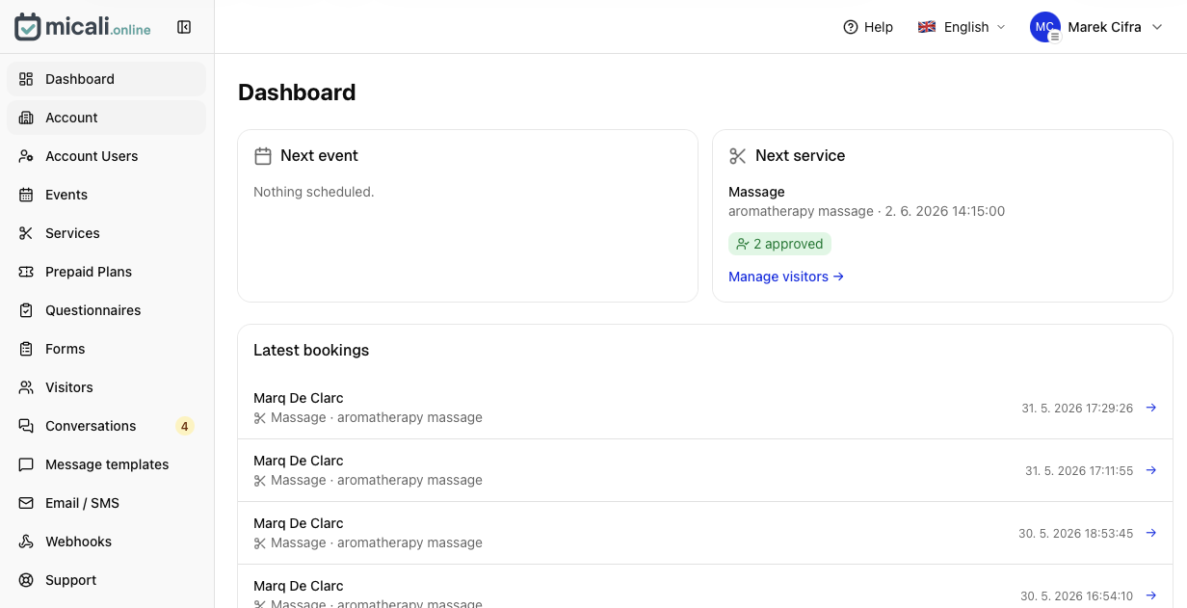Click 'Nothing scheduled.' text
Image resolution: width=1187 pixels, height=608 pixels.
point(313,192)
